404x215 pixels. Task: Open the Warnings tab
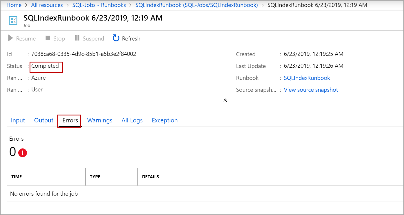pyautogui.click(x=100, y=120)
